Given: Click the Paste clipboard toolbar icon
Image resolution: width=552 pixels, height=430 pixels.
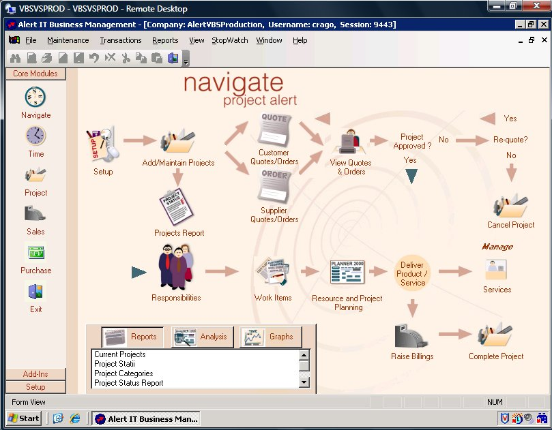Looking at the screenshot, I should (x=157, y=58).
